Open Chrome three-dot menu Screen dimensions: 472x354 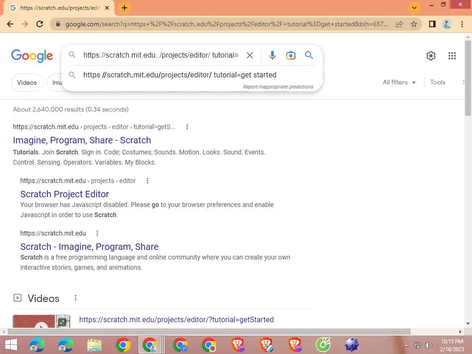462,24
